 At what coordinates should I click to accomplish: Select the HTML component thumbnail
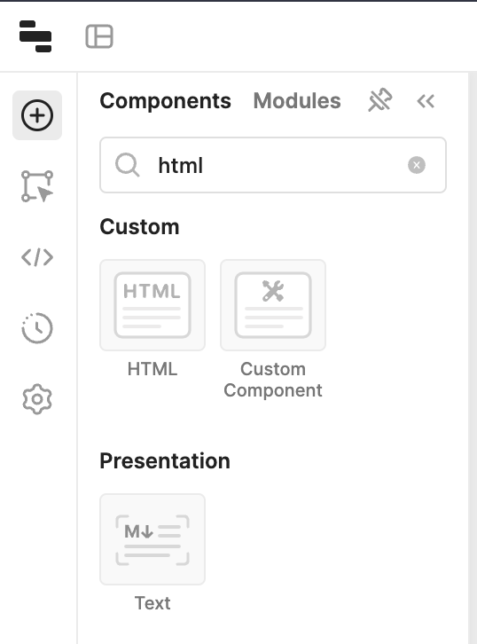coord(152,305)
